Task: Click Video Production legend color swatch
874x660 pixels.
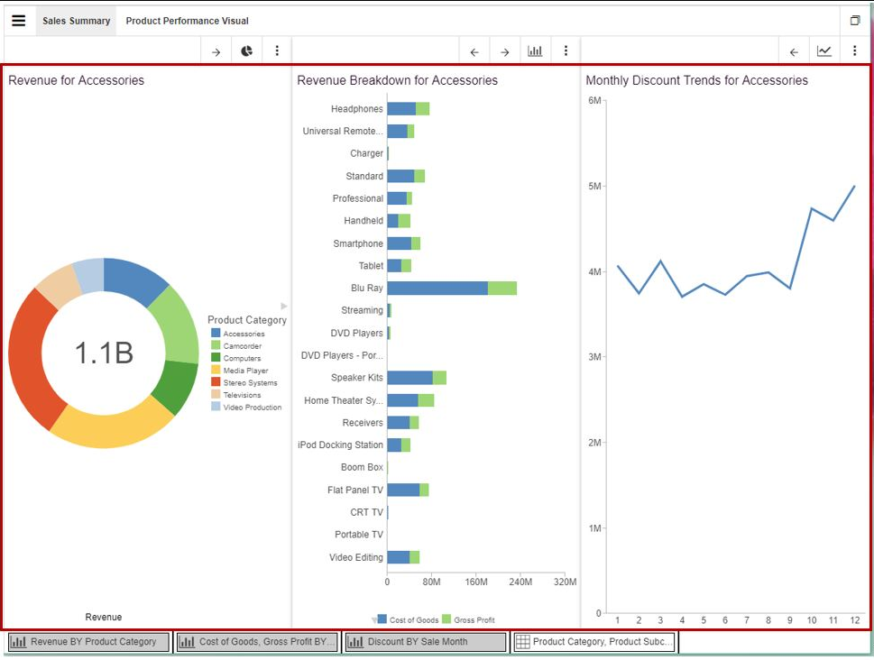Action: (x=216, y=407)
